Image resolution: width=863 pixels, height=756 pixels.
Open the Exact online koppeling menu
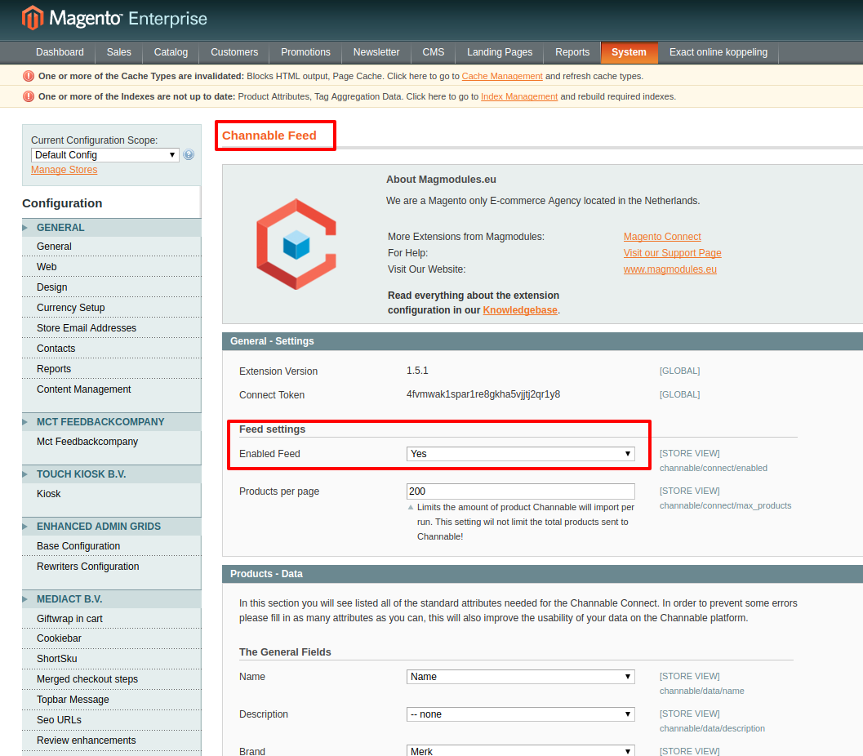(718, 52)
